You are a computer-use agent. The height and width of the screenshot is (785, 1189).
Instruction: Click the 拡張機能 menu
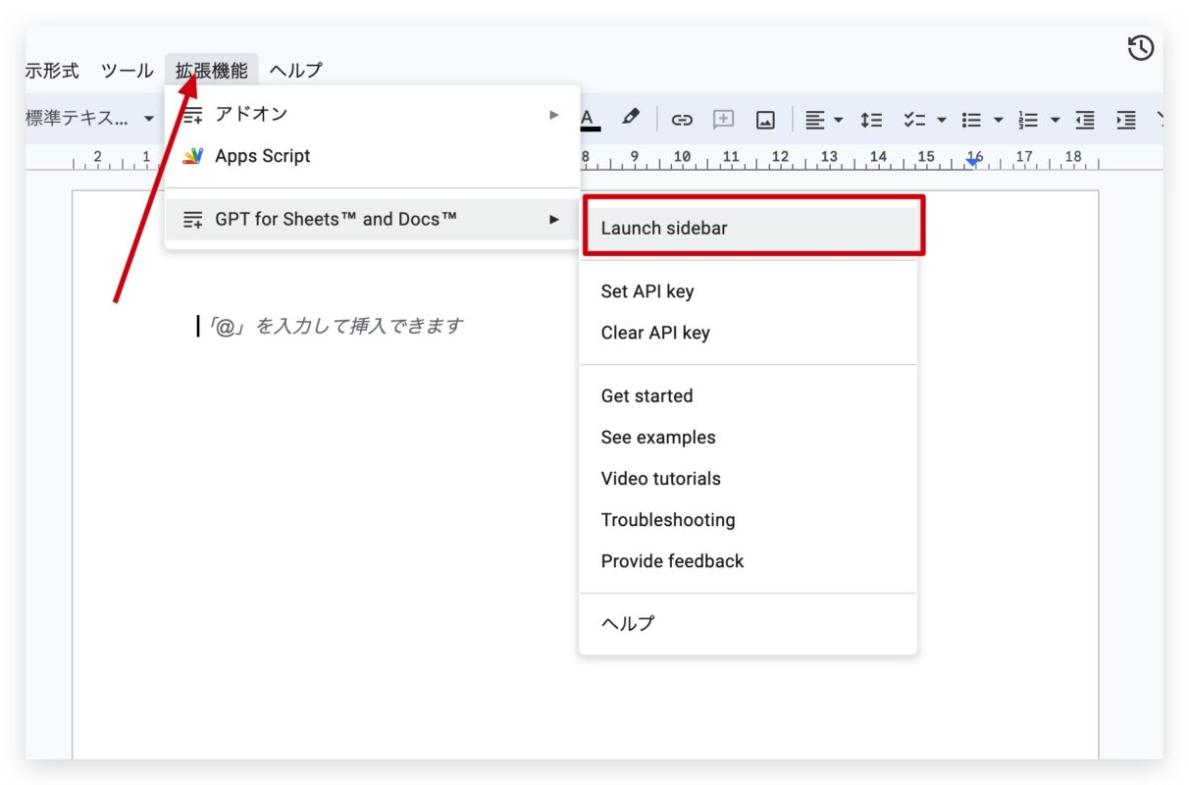(x=212, y=71)
